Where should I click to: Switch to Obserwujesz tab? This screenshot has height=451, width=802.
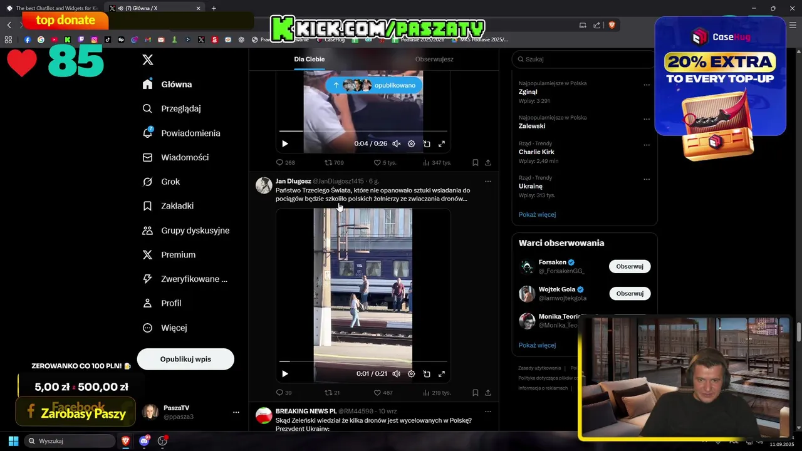point(434,59)
